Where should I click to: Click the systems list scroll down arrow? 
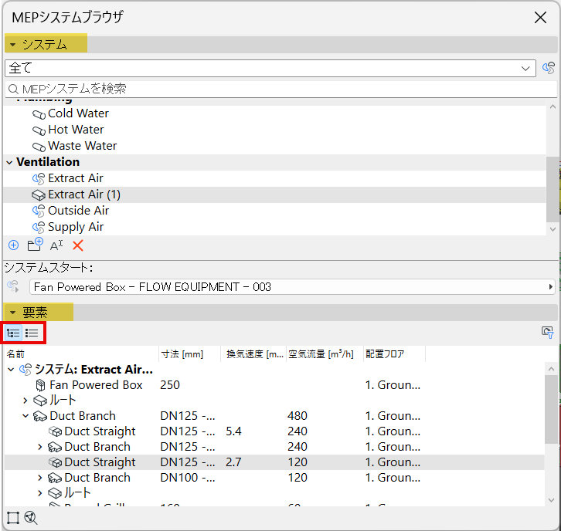click(552, 229)
